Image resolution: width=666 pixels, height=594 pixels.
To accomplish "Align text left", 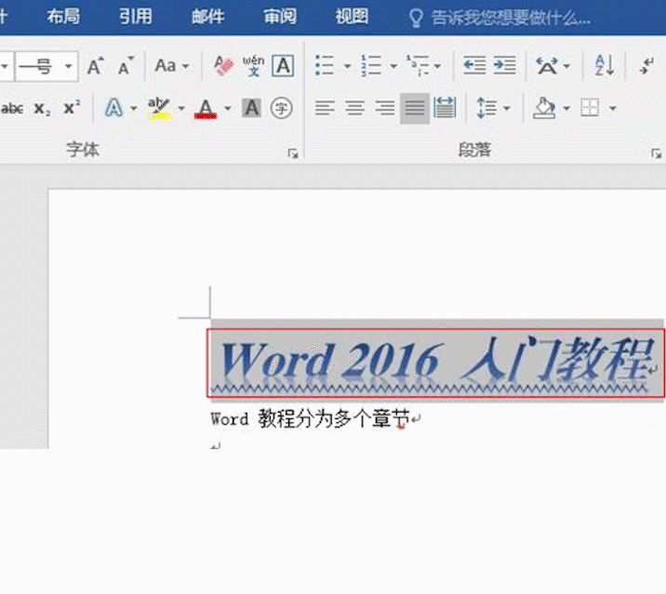I will [325, 108].
